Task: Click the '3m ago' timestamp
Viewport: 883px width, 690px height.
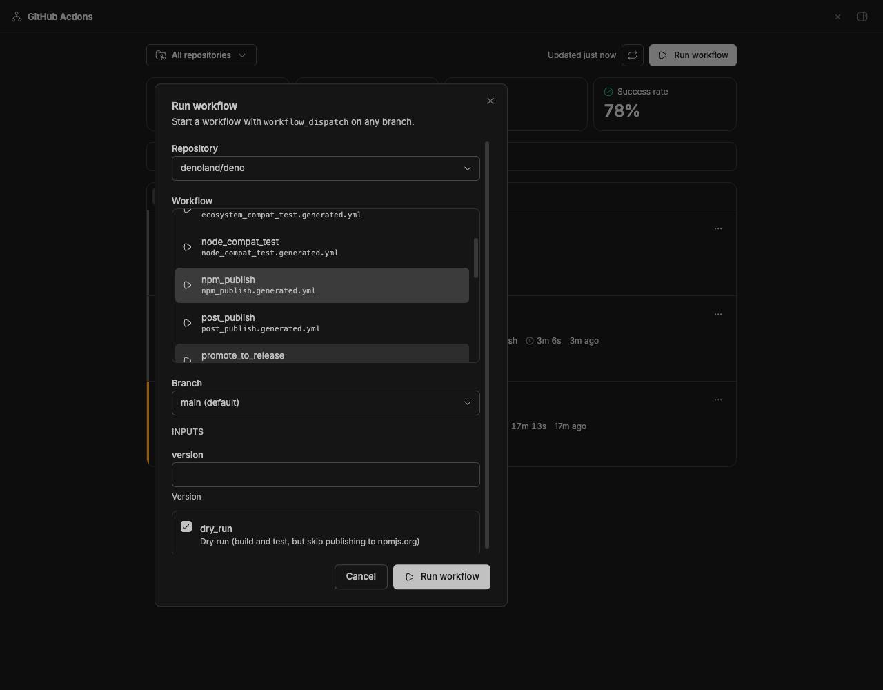Action: (584, 341)
